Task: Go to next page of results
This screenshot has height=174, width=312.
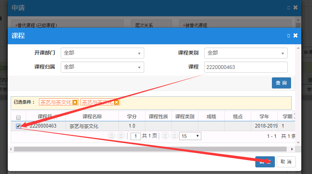Action: point(165,136)
